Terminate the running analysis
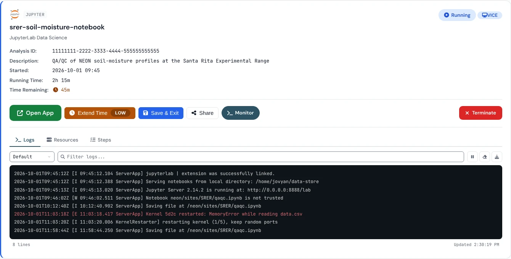 pos(480,113)
